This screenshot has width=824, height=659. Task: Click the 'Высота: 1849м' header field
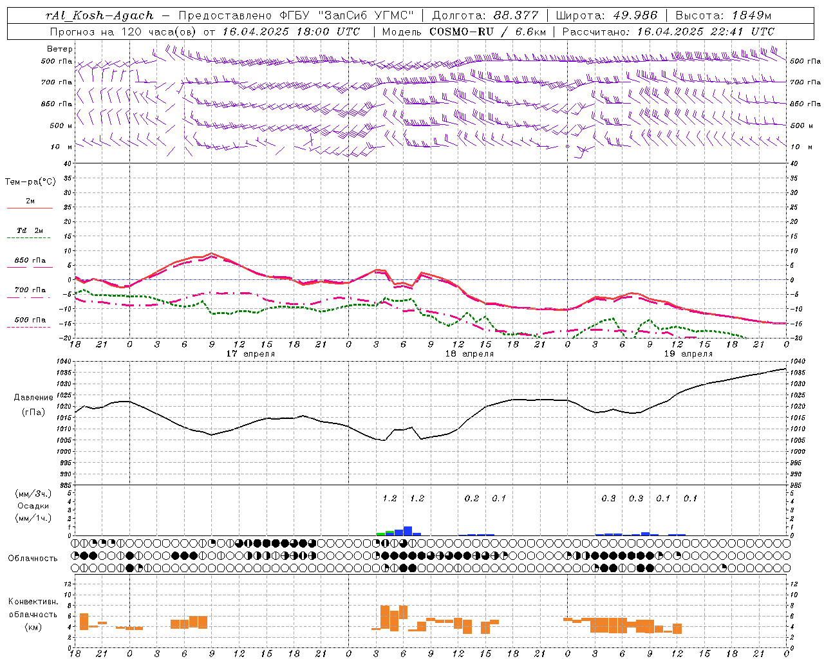pyautogui.click(x=724, y=15)
